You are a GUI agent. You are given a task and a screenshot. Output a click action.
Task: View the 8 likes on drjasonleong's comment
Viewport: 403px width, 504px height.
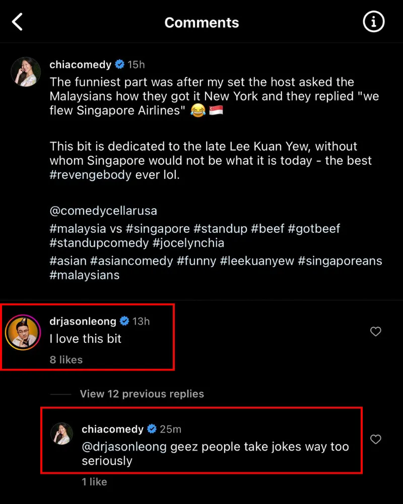click(x=66, y=360)
